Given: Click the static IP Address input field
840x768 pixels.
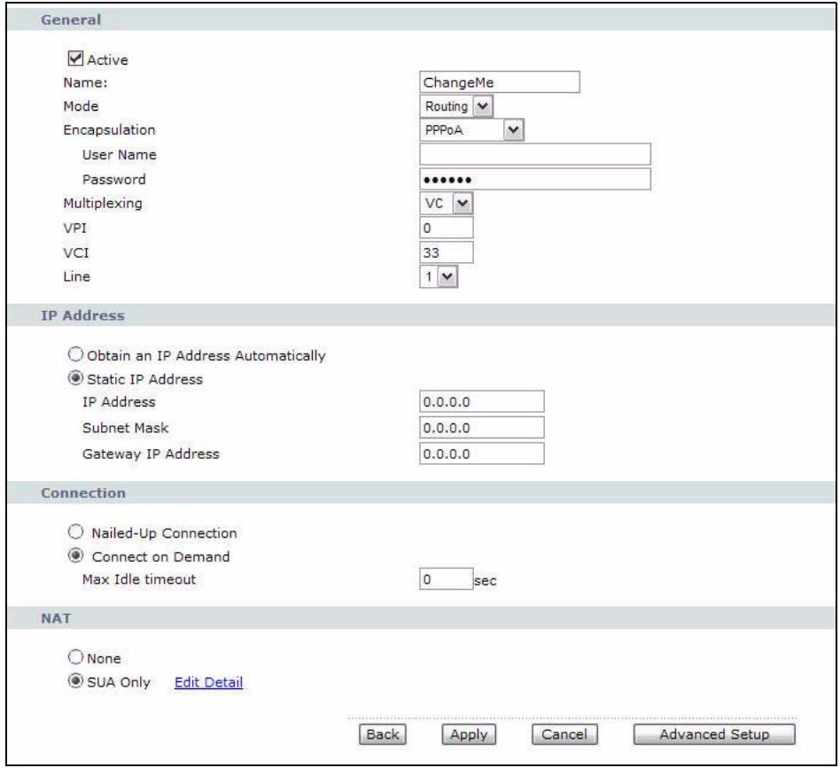Looking at the screenshot, I should coord(482,401).
